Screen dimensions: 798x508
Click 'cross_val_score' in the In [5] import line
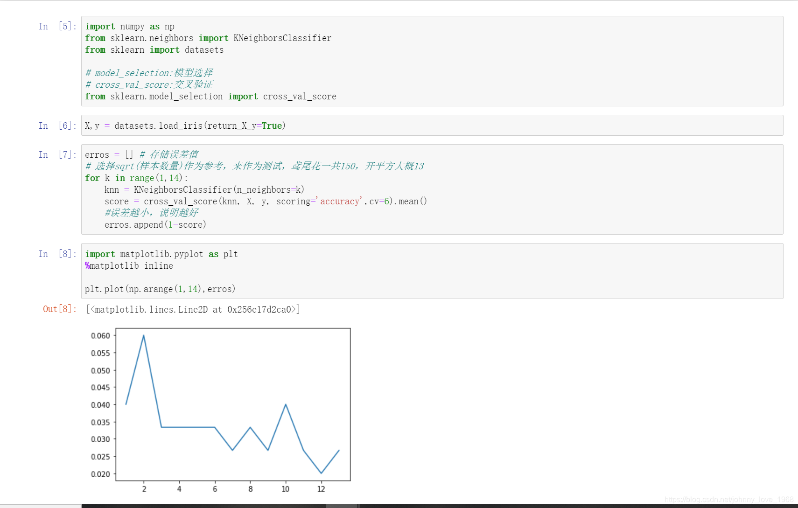coord(300,97)
